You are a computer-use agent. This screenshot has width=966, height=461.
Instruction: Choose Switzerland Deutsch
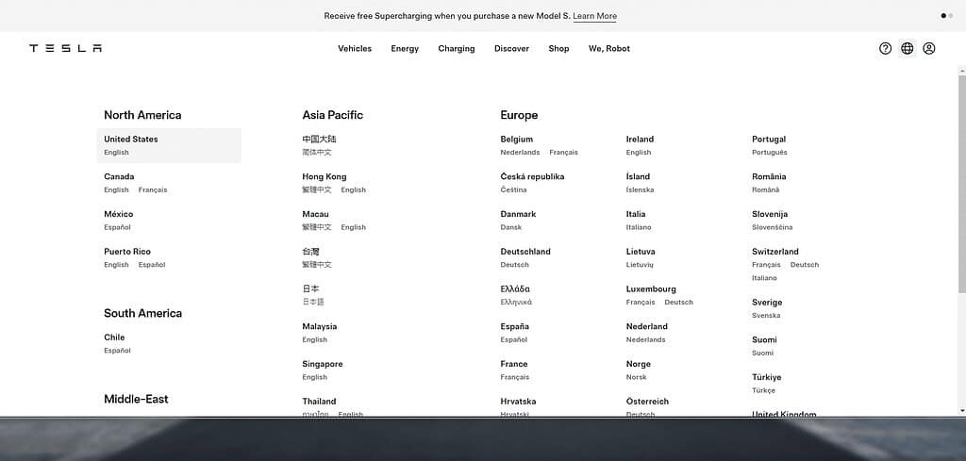click(805, 265)
